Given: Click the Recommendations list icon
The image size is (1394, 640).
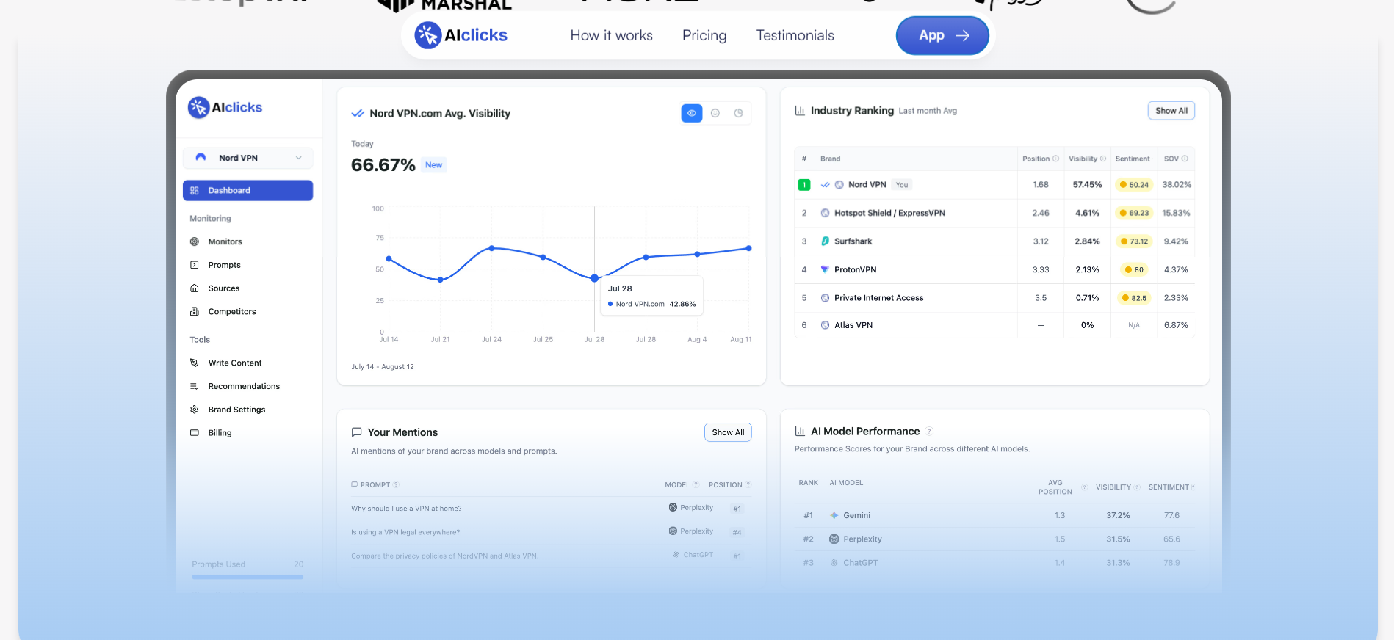Looking at the screenshot, I should click(x=195, y=386).
